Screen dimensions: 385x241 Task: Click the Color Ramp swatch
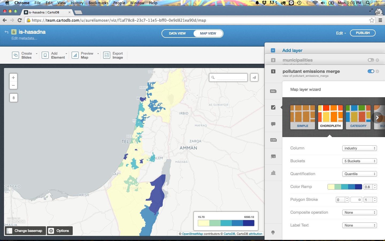pyautogui.click(x=345, y=187)
